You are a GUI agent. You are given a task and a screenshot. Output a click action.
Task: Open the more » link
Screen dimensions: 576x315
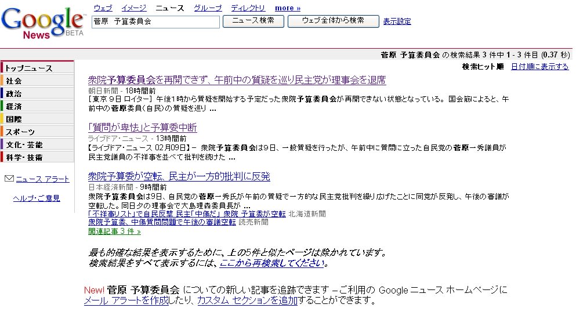[x=287, y=8]
